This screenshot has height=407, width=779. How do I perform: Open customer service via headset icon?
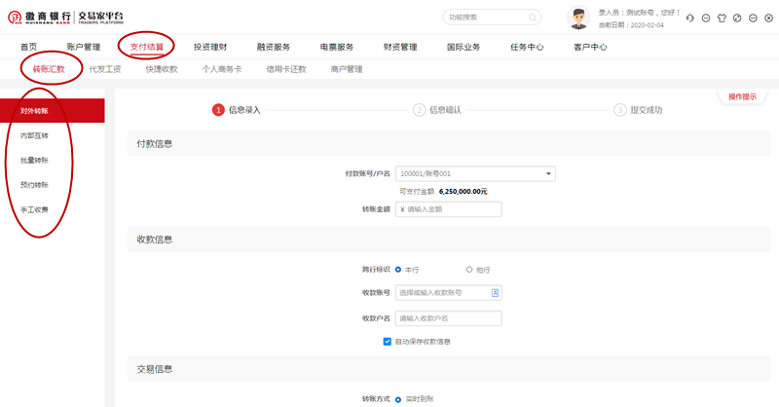(690, 18)
